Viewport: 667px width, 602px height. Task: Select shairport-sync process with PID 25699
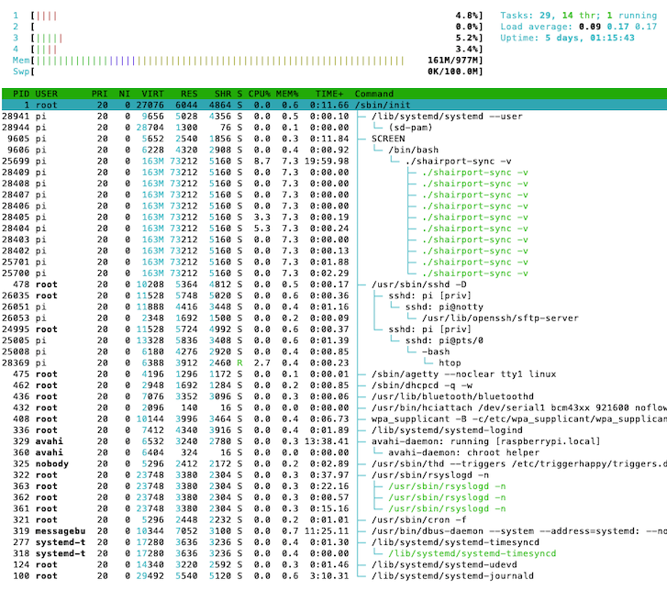tap(334, 161)
